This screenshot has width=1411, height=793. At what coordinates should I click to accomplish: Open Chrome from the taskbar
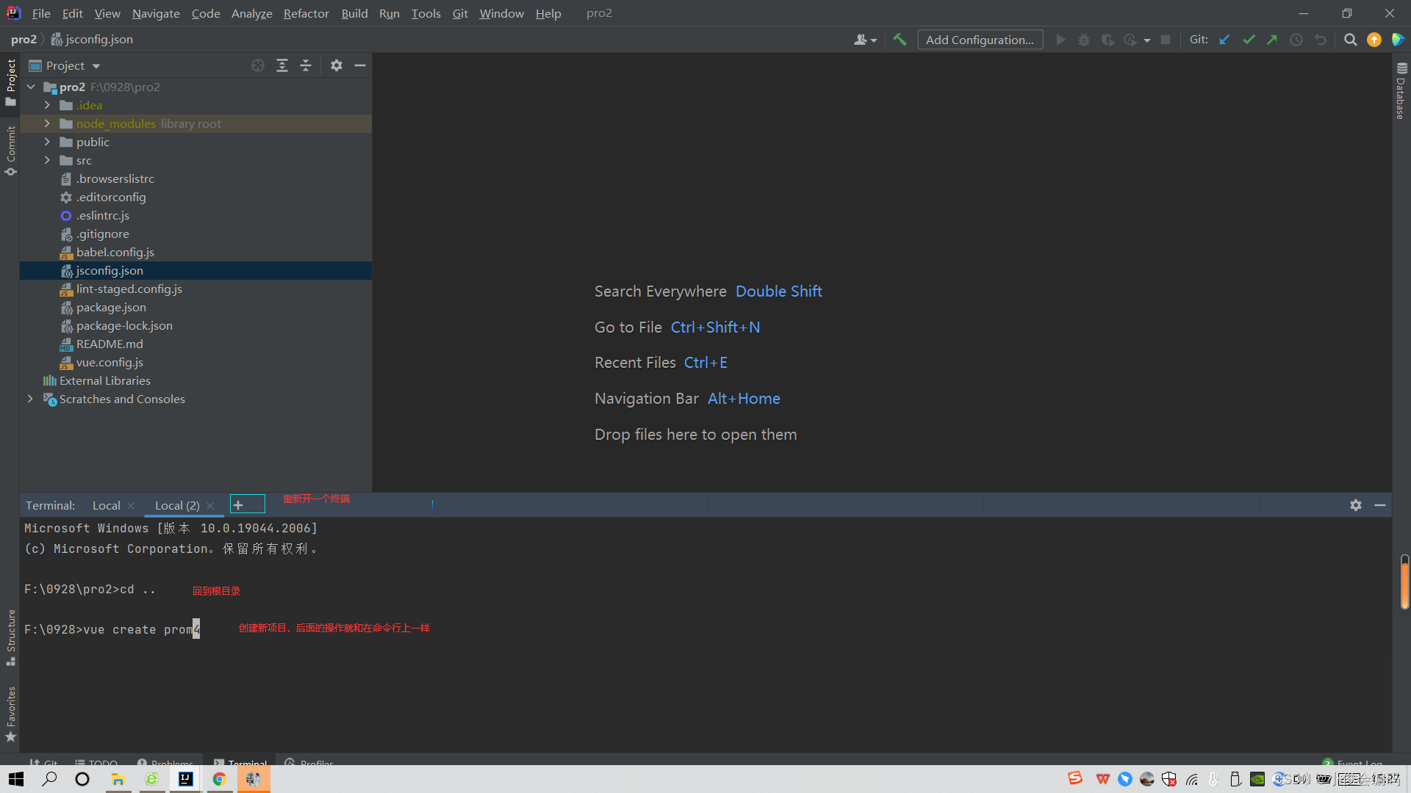[x=219, y=779]
